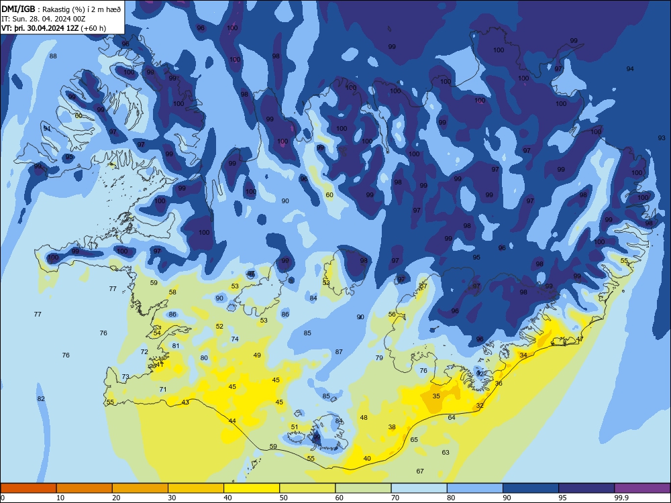Click the 20–30 legend color swatch
This screenshot has width=671, height=503.
(x=140, y=488)
